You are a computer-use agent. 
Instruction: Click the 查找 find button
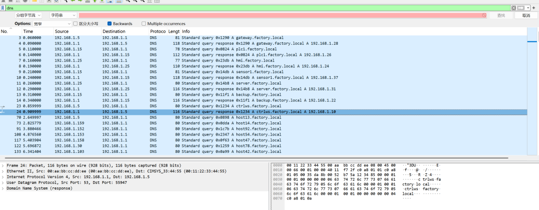coord(501,16)
